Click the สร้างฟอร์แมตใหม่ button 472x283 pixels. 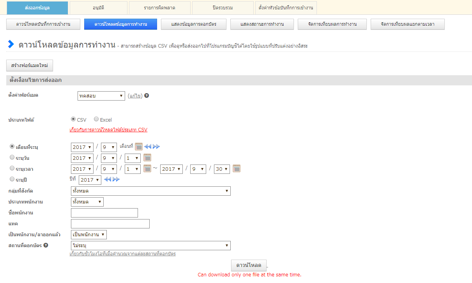click(30, 65)
